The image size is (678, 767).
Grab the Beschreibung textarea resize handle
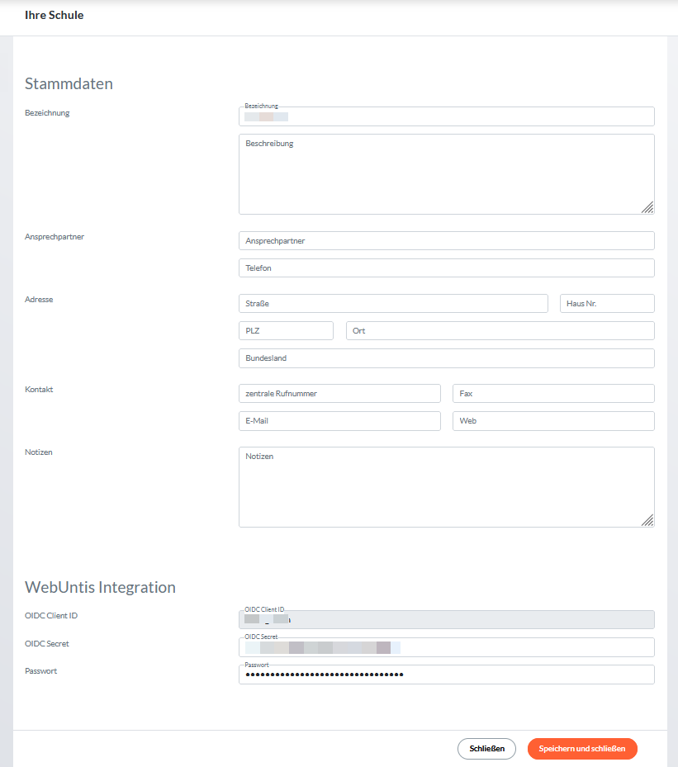coord(647,207)
